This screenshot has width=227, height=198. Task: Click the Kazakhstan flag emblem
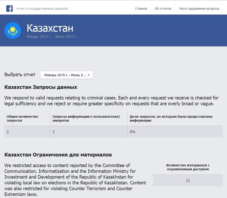tap(13, 30)
